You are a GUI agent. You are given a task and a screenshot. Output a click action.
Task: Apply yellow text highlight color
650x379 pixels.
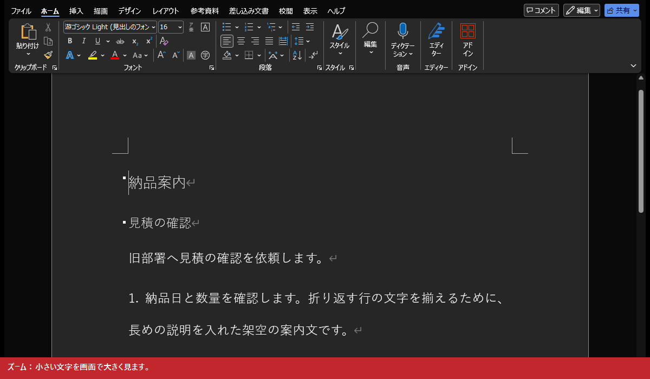coord(92,55)
